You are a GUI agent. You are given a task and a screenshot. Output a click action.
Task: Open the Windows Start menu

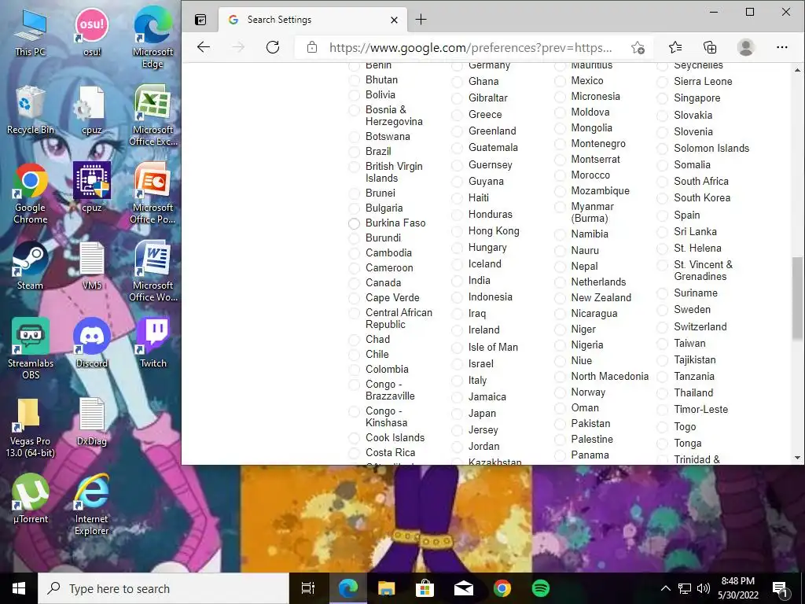click(x=19, y=588)
